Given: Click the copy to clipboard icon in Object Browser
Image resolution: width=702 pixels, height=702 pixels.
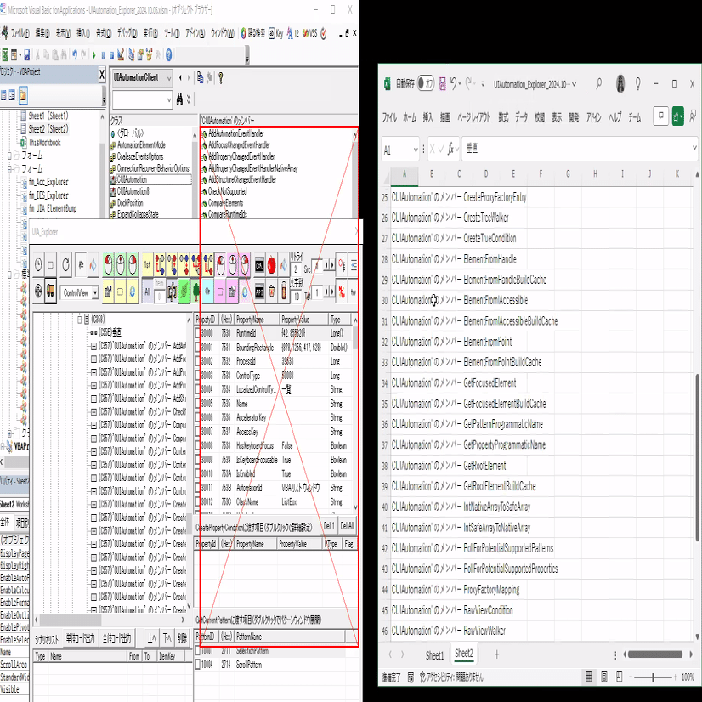Looking at the screenshot, I should pyautogui.click(x=200, y=77).
